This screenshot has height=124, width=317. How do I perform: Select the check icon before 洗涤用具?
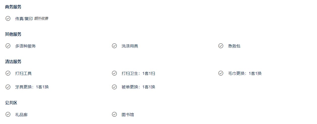114,46
